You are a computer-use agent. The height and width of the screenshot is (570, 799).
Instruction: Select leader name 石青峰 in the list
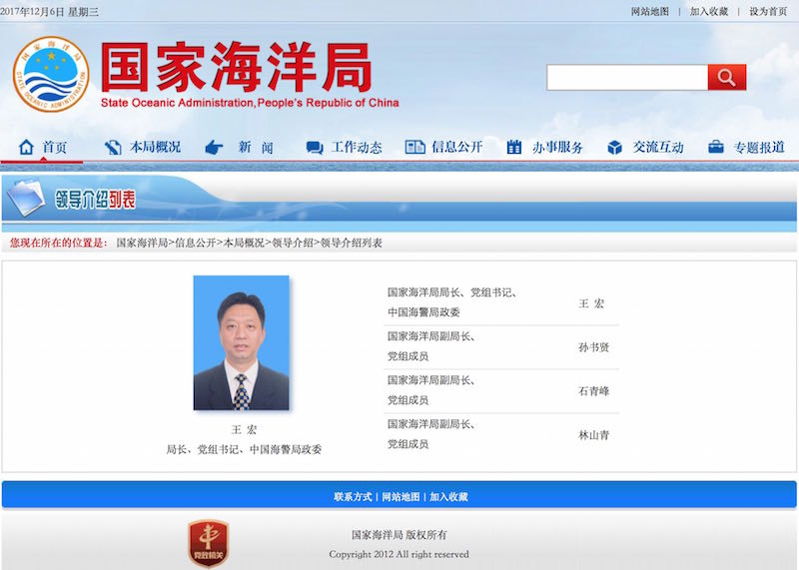[x=593, y=391]
